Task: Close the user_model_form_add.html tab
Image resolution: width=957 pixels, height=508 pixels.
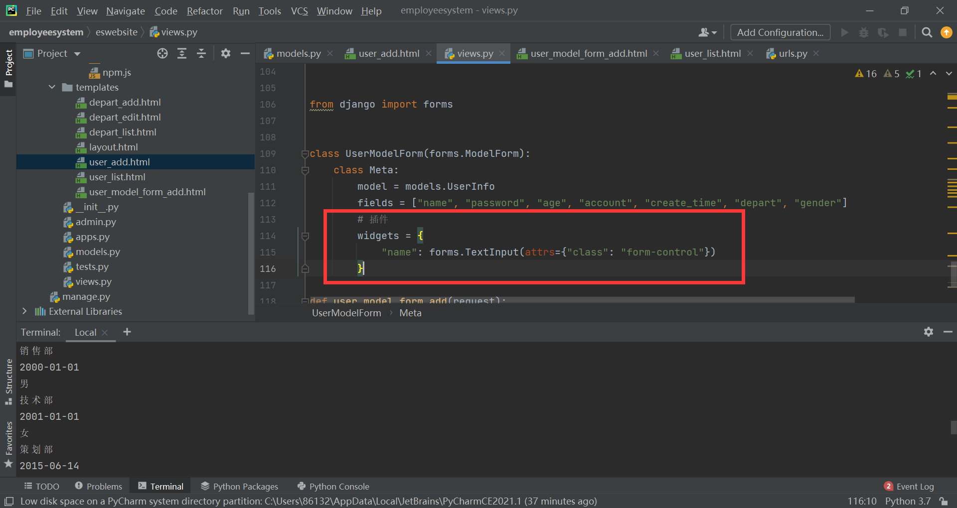Action: [656, 53]
